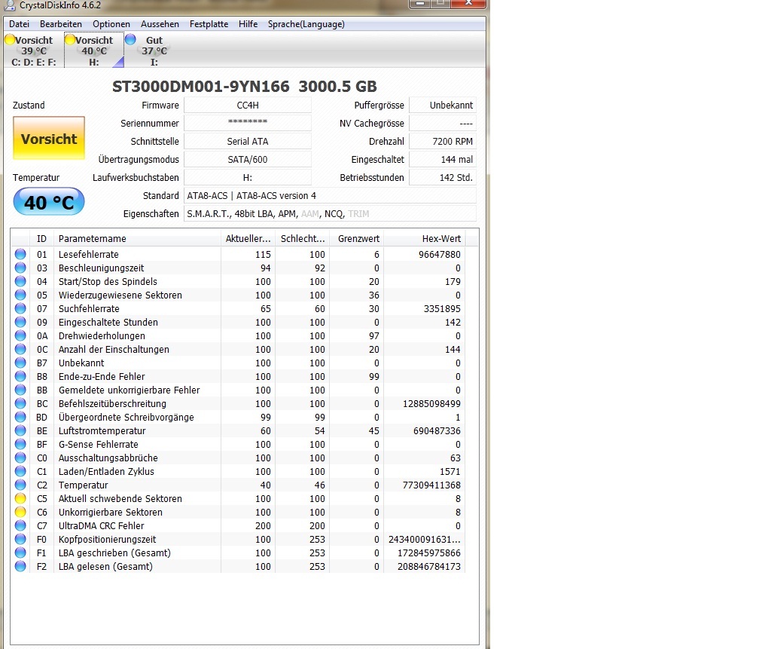
Task: Click the Schlecht... column header
Action: (303, 238)
